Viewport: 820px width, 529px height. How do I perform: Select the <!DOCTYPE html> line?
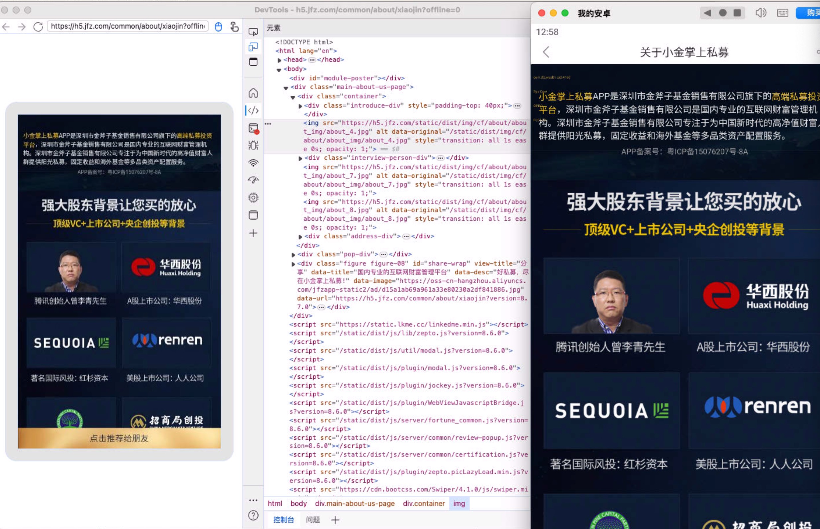[304, 42]
